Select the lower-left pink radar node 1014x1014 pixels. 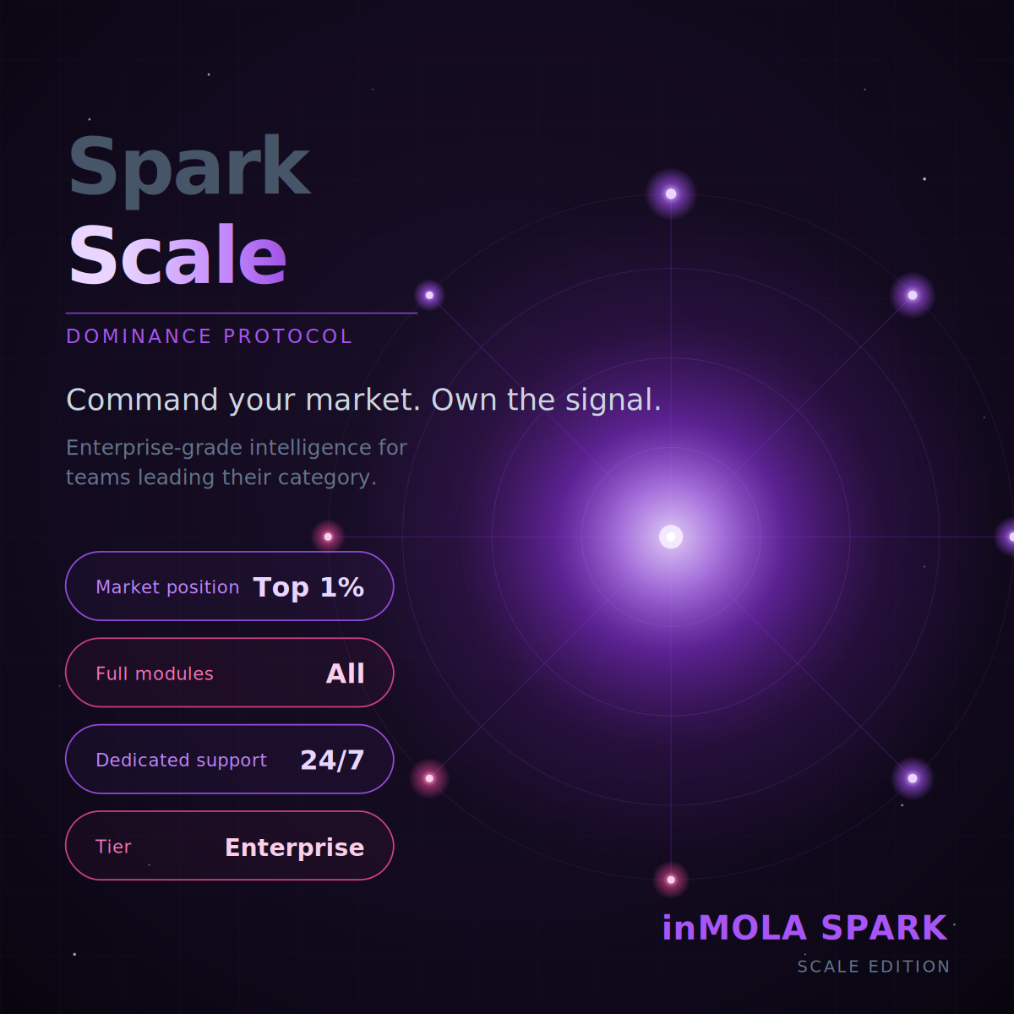click(x=429, y=778)
